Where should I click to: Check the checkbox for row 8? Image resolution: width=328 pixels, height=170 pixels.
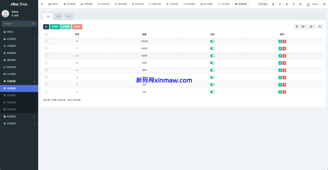(46, 41)
